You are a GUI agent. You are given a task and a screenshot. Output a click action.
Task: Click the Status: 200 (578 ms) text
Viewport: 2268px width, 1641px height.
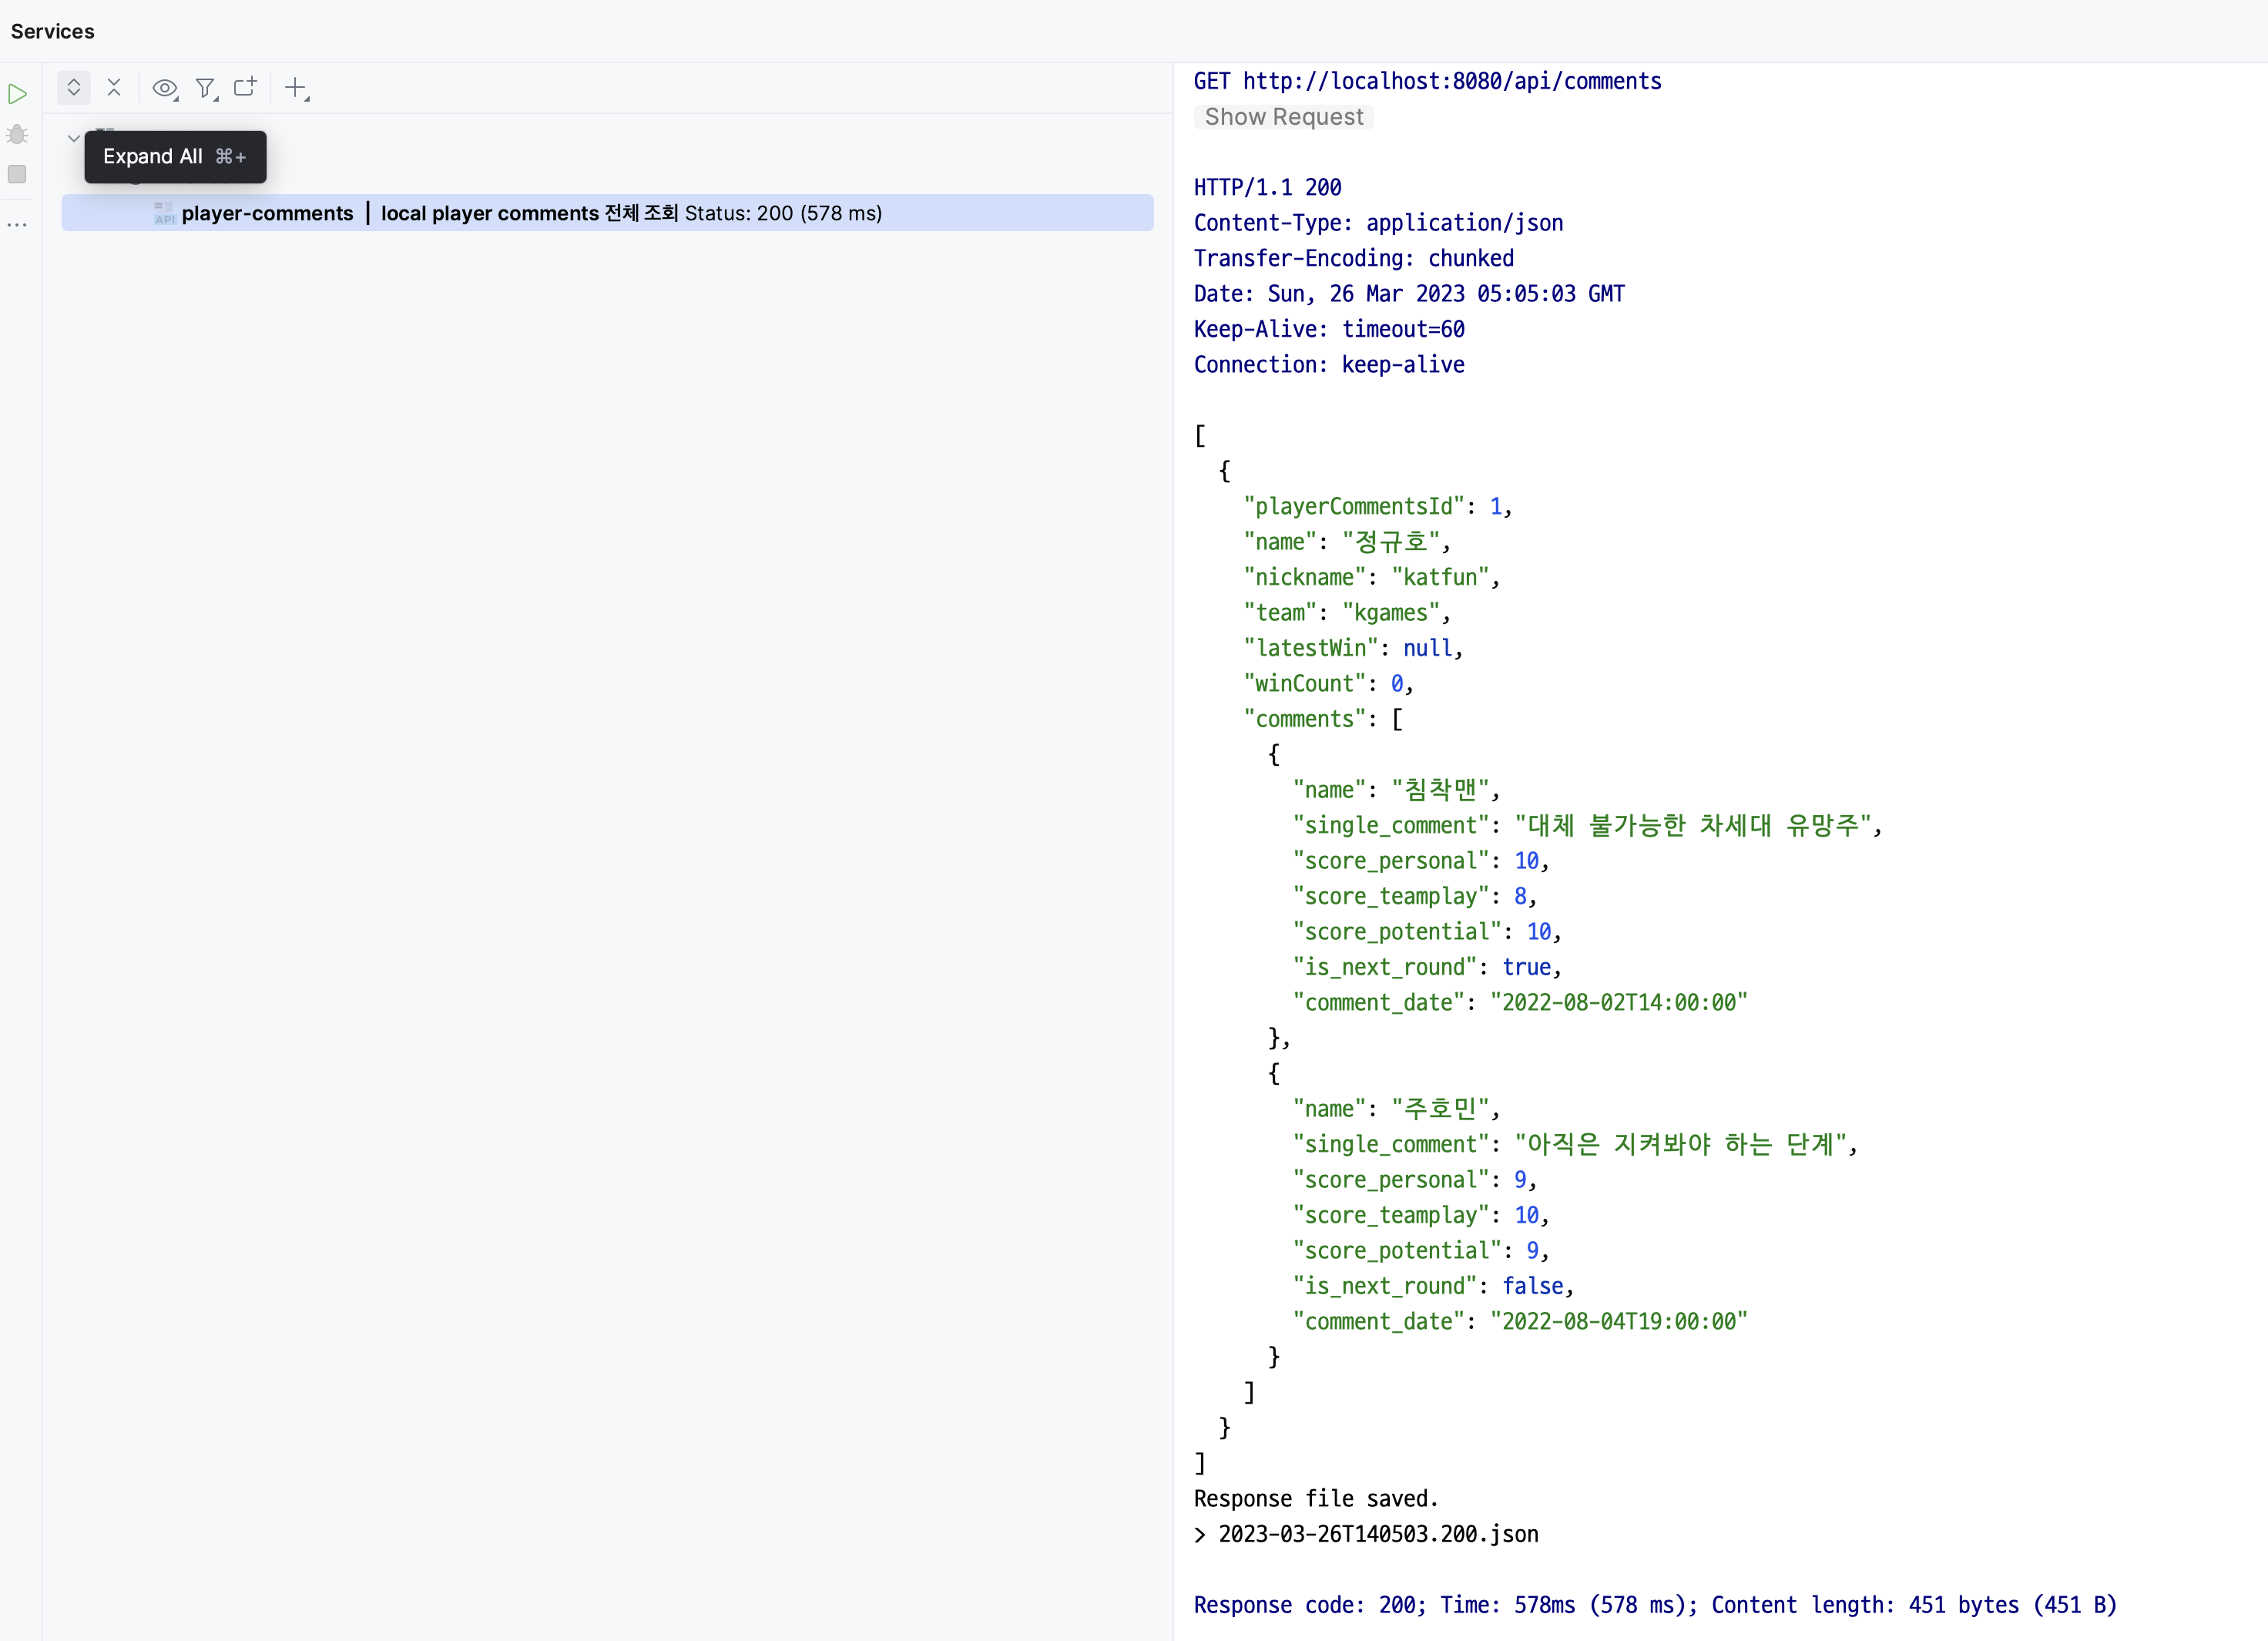(783, 213)
